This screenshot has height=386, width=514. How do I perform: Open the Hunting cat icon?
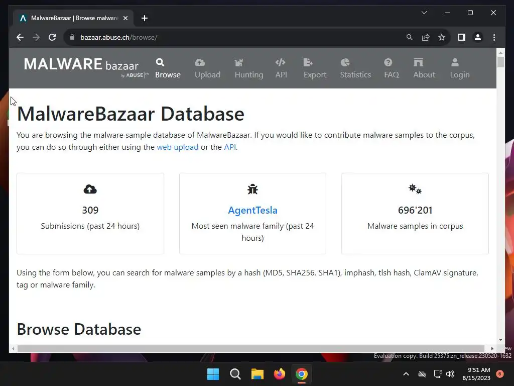238,62
